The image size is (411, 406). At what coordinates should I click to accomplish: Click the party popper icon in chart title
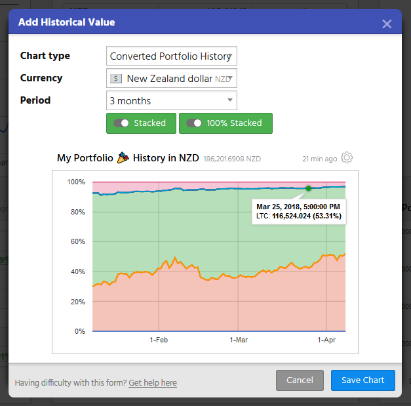coord(123,158)
